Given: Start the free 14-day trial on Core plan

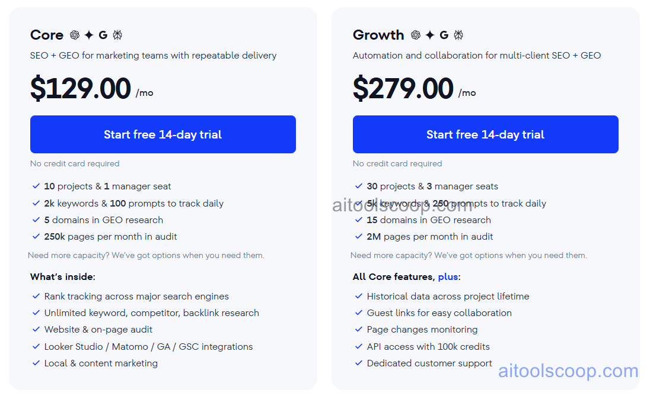Looking at the screenshot, I should [162, 134].
